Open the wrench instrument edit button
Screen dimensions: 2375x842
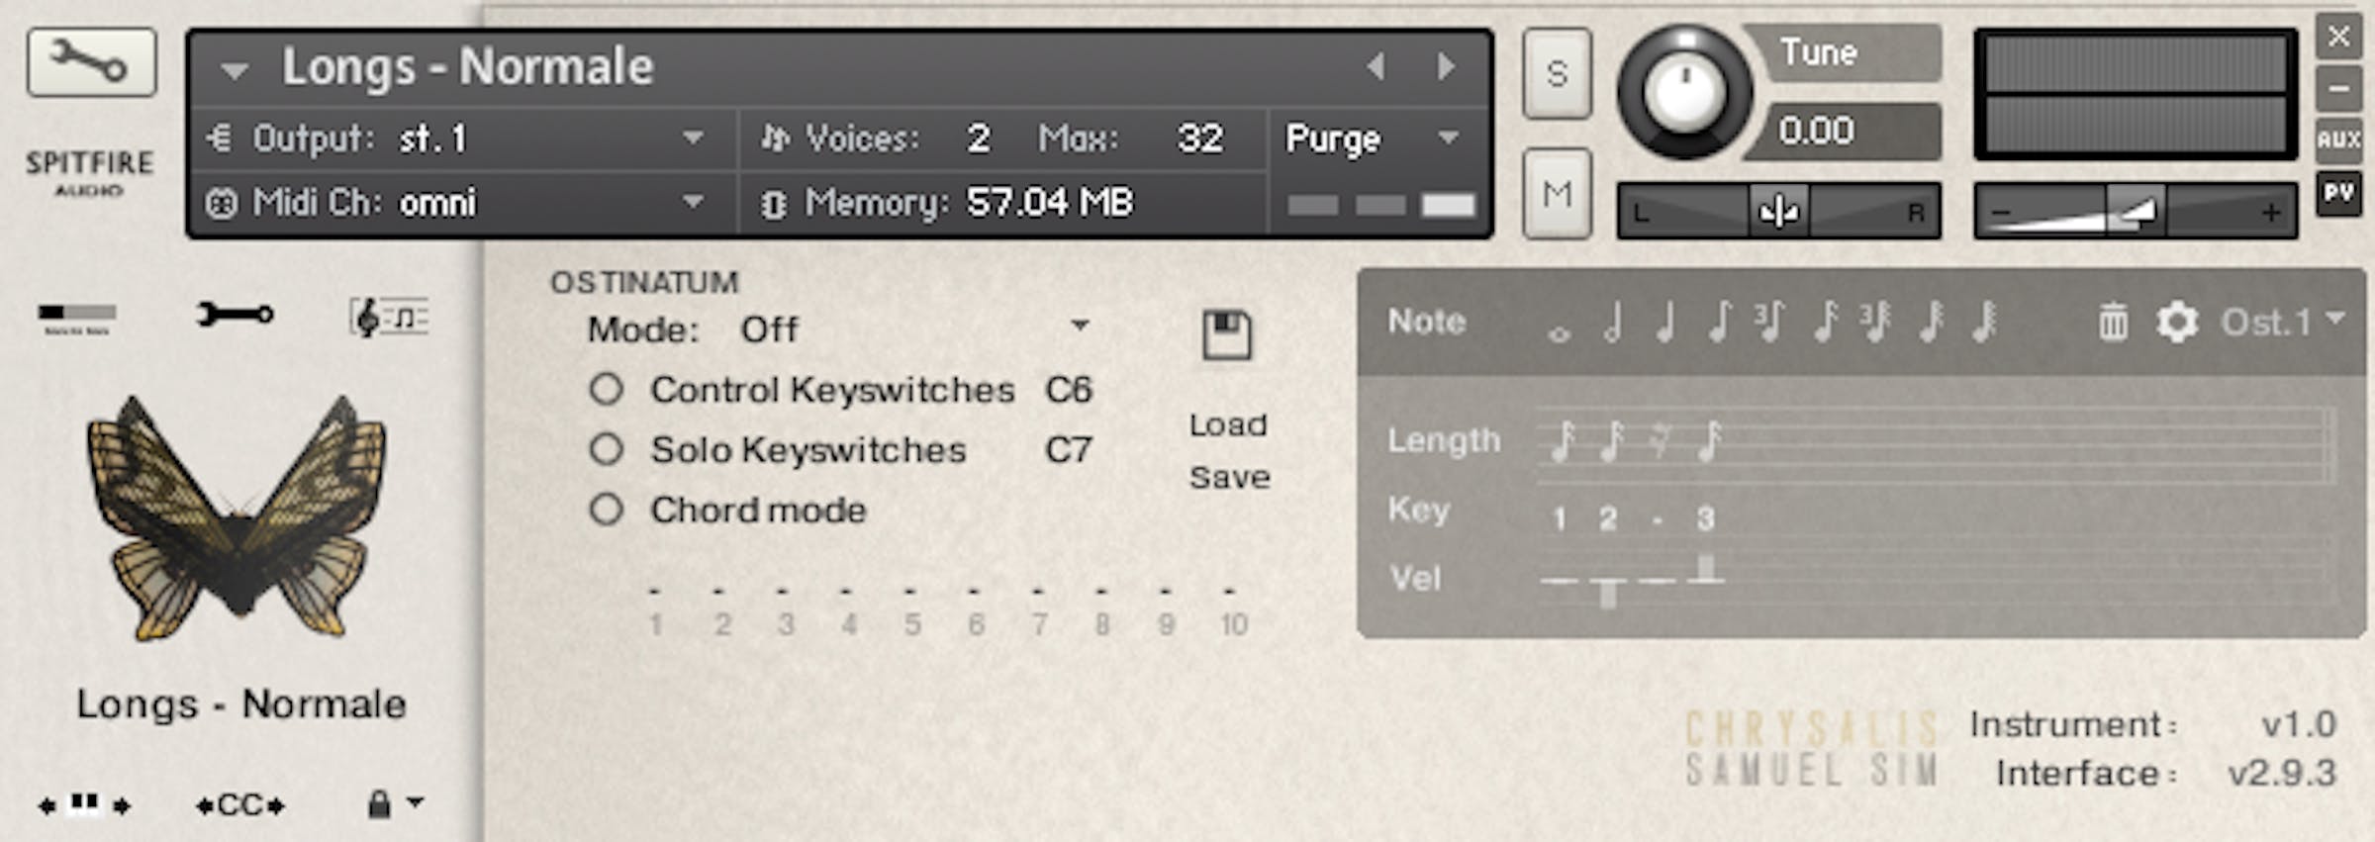[x=91, y=62]
